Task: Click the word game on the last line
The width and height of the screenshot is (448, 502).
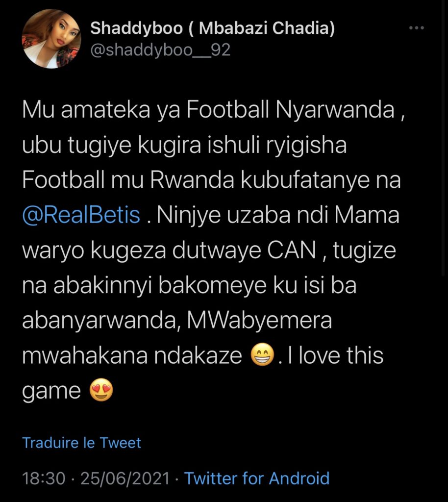Action: tap(51, 391)
